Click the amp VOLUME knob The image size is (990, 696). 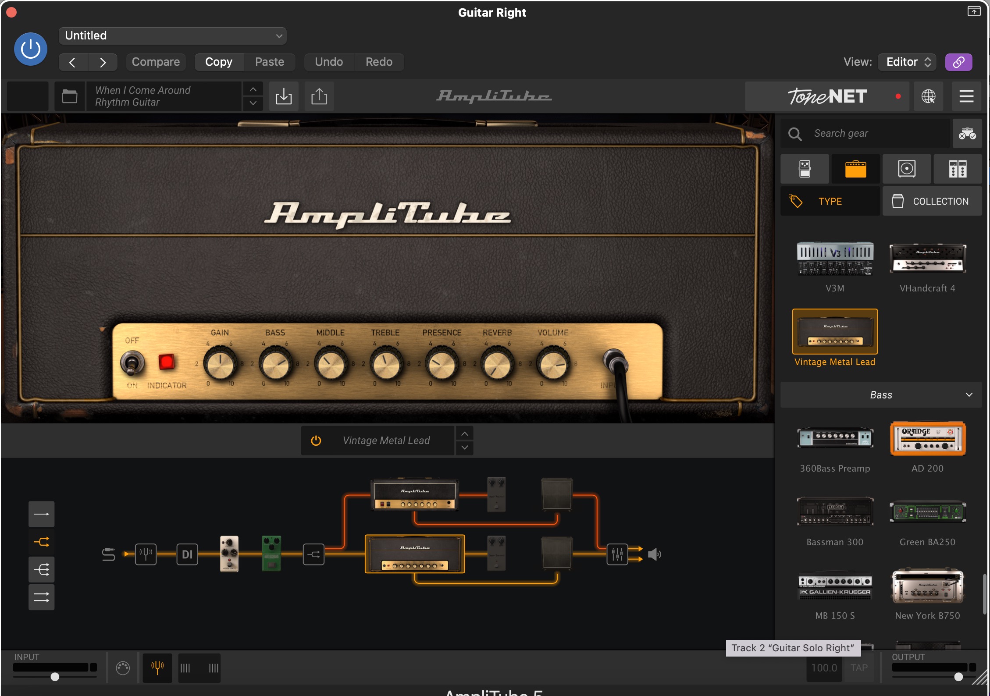click(553, 364)
